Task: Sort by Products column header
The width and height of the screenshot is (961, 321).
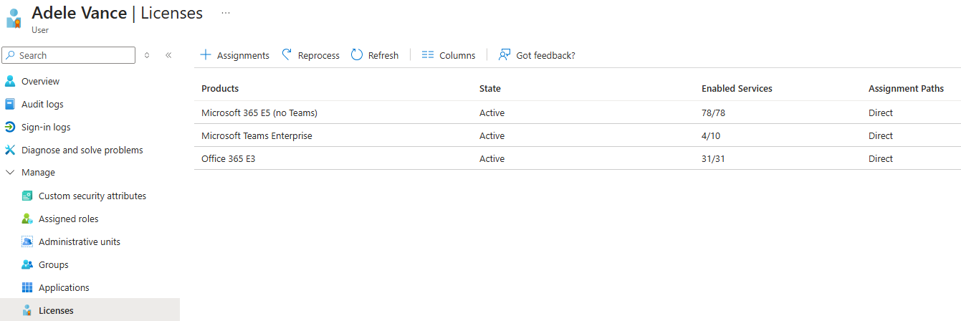Action: [x=220, y=88]
